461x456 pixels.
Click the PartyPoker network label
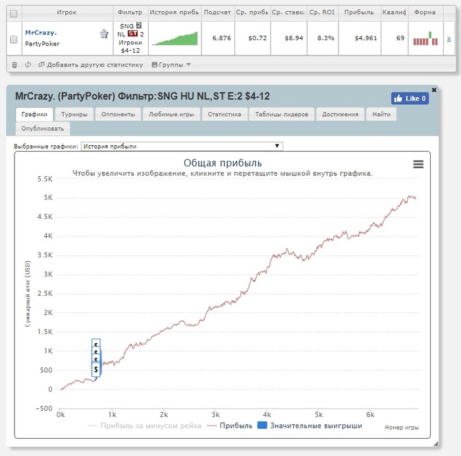pyautogui.click(x=42, y=44)
